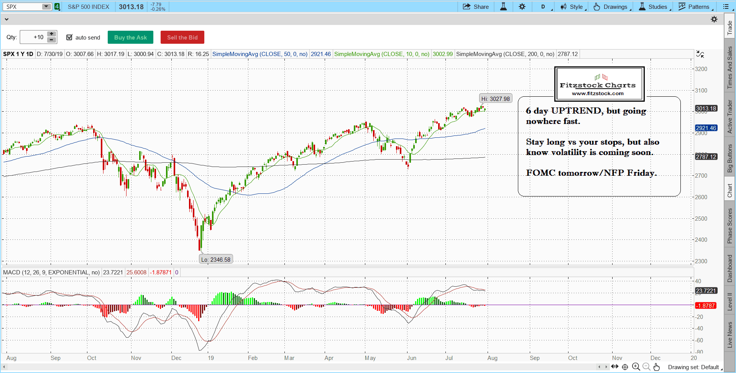The height and width of the screenshot is (373, 736).
Task: Click the trade bar gear settings icon
Action: coord(714,19)
